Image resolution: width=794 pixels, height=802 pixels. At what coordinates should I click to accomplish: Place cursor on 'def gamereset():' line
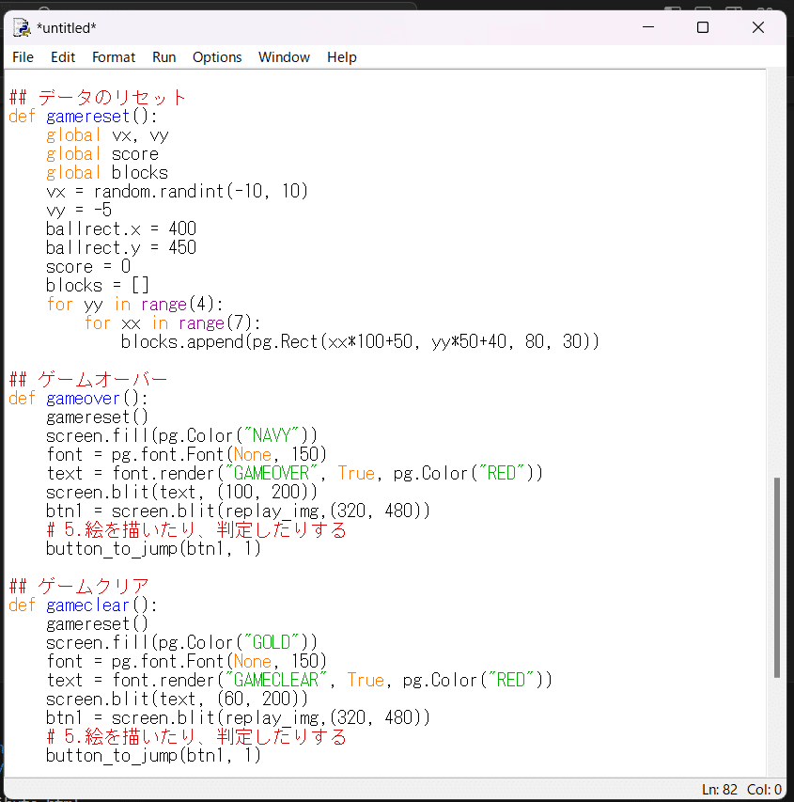[83, 116]
